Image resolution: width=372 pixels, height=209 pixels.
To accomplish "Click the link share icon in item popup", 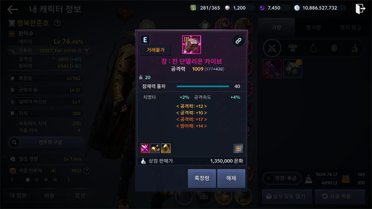I will coord(238,41).
